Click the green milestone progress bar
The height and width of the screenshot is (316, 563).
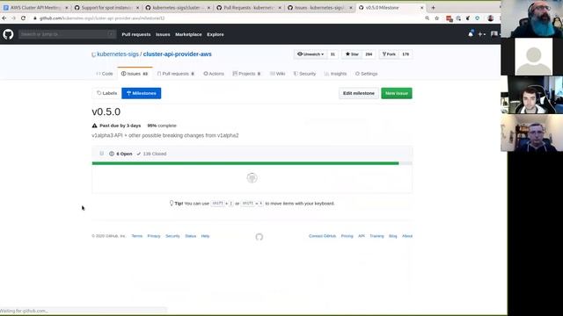point(245,163)
